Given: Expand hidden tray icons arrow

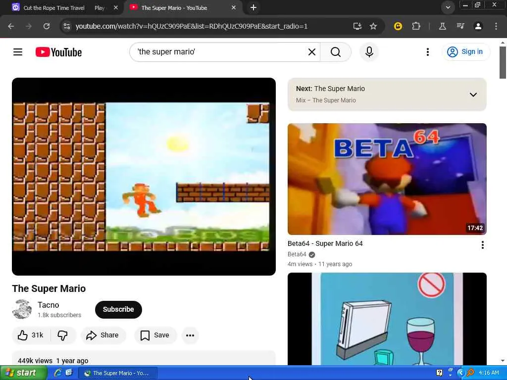Looking at the screenshot, I should point(461,373).
